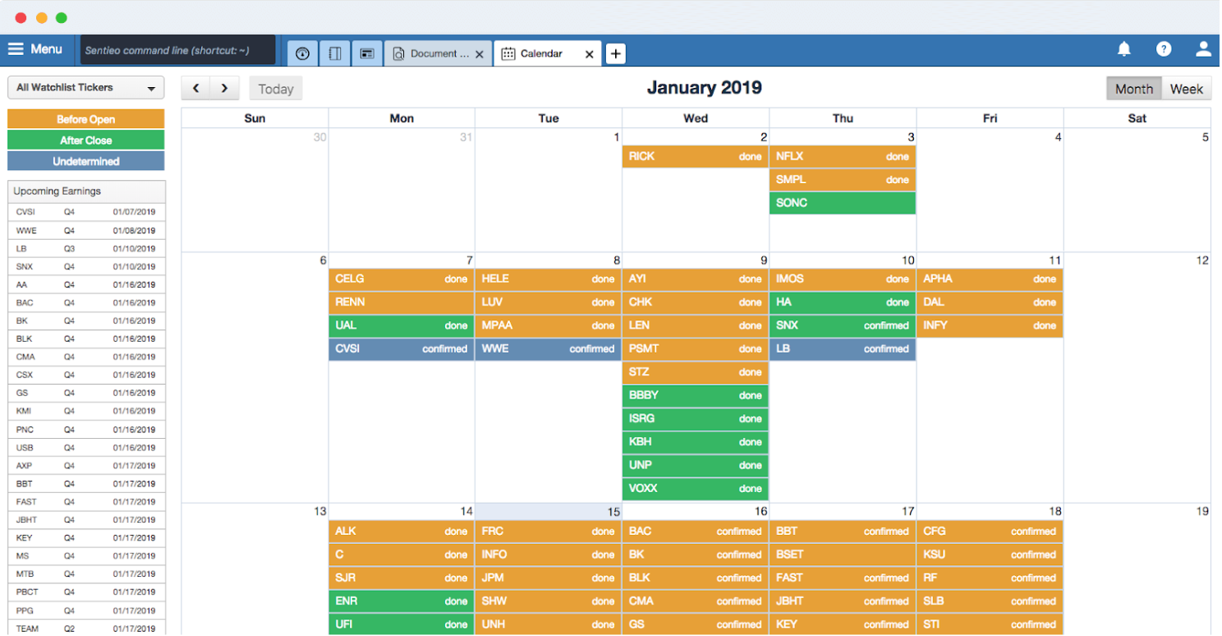Click the Upcoming Earnings header
This screenshot has width=1222, height=636.
86,191
